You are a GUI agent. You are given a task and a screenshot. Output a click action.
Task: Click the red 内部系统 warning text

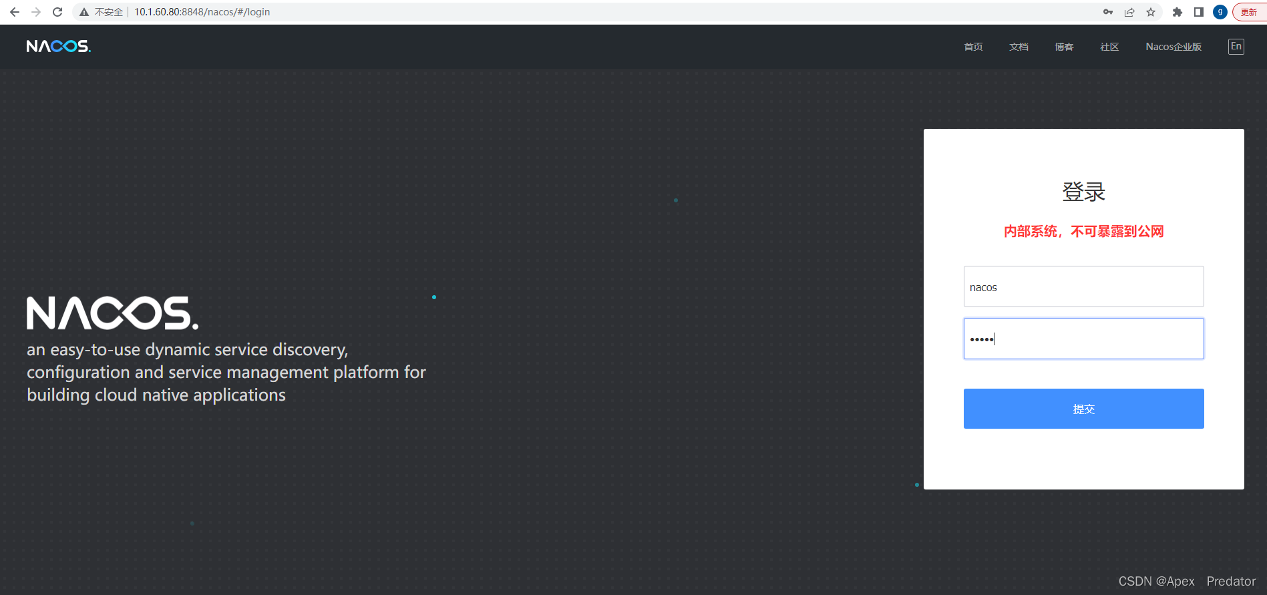click(1083, 232)
